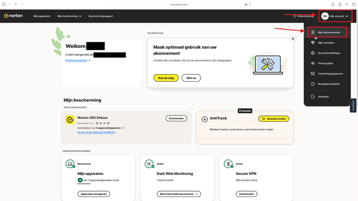
Task: Select Accountinstellingen menu entry
Action: (327, 53)
